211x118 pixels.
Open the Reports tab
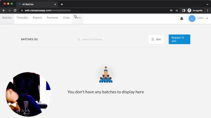point(37,18)
